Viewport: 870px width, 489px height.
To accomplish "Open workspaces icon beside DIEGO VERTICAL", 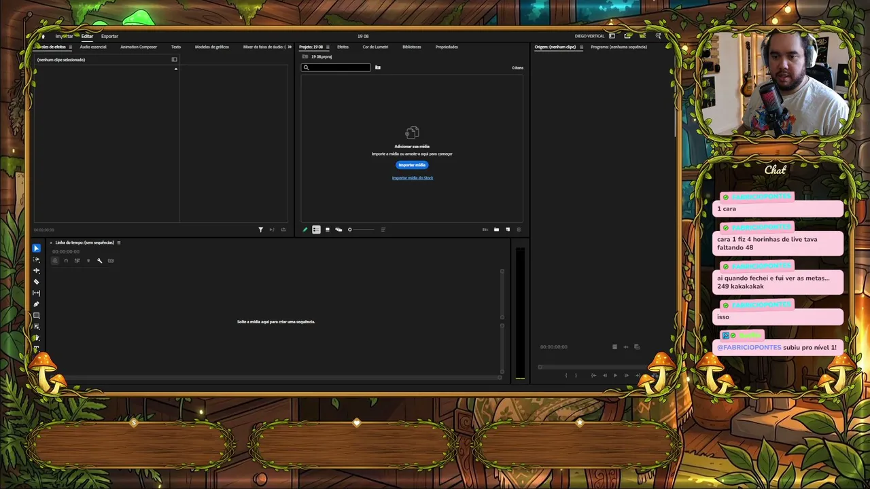I will tap(612, 36).
